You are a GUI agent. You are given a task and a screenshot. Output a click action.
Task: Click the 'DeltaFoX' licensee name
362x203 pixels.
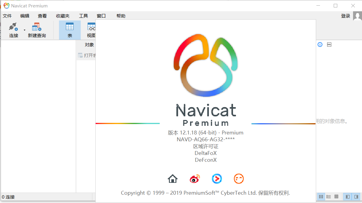click(x=206, y=153)
